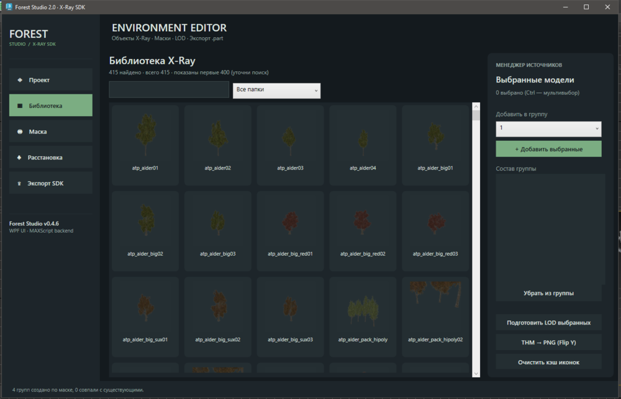Expand the Все папки folder dropdown
Screen dimensions: 621x399
[x=276, y=91]
